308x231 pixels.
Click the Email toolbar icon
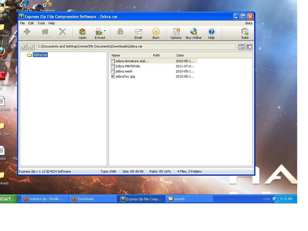[x=138, y=34]
